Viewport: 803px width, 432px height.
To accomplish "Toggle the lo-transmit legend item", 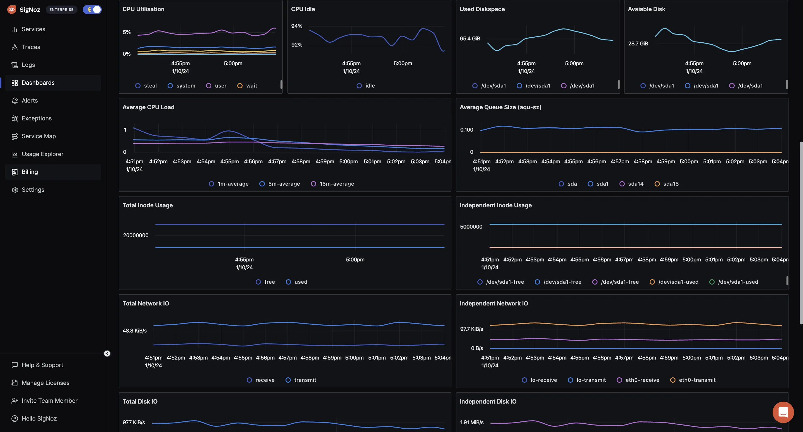I will tap(587, 380).
